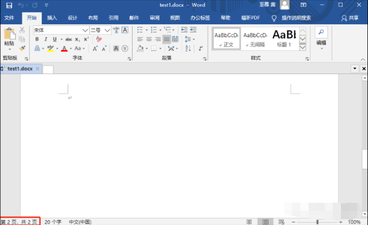This screenshot has width=368, height=225.
Task: Apply the yellow text highlight color
Action: tap(50, 49)
